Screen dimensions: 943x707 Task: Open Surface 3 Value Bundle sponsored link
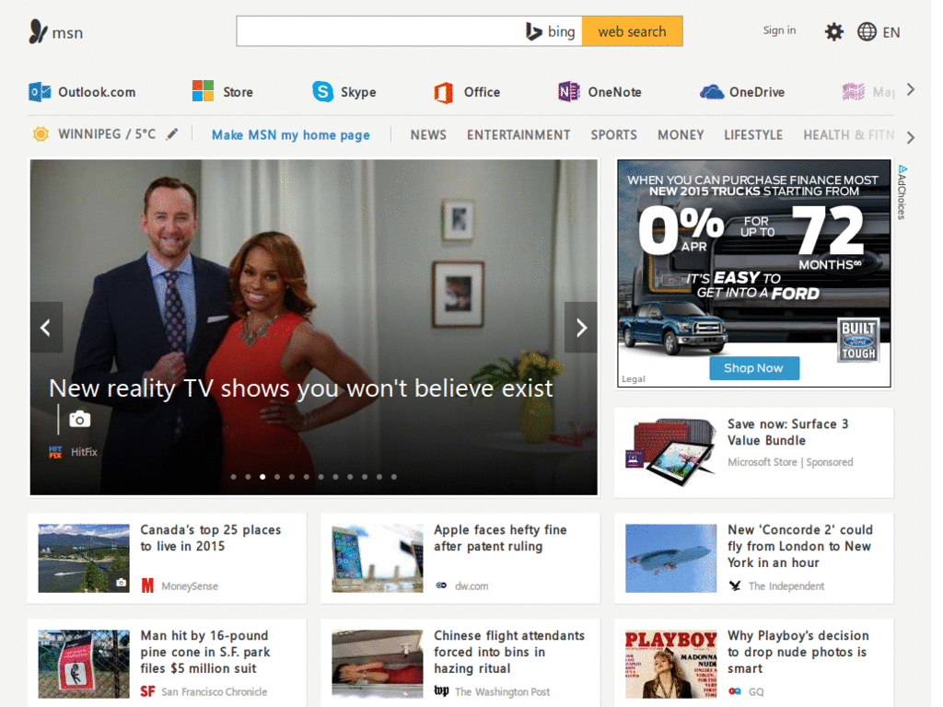pos(788,433)
